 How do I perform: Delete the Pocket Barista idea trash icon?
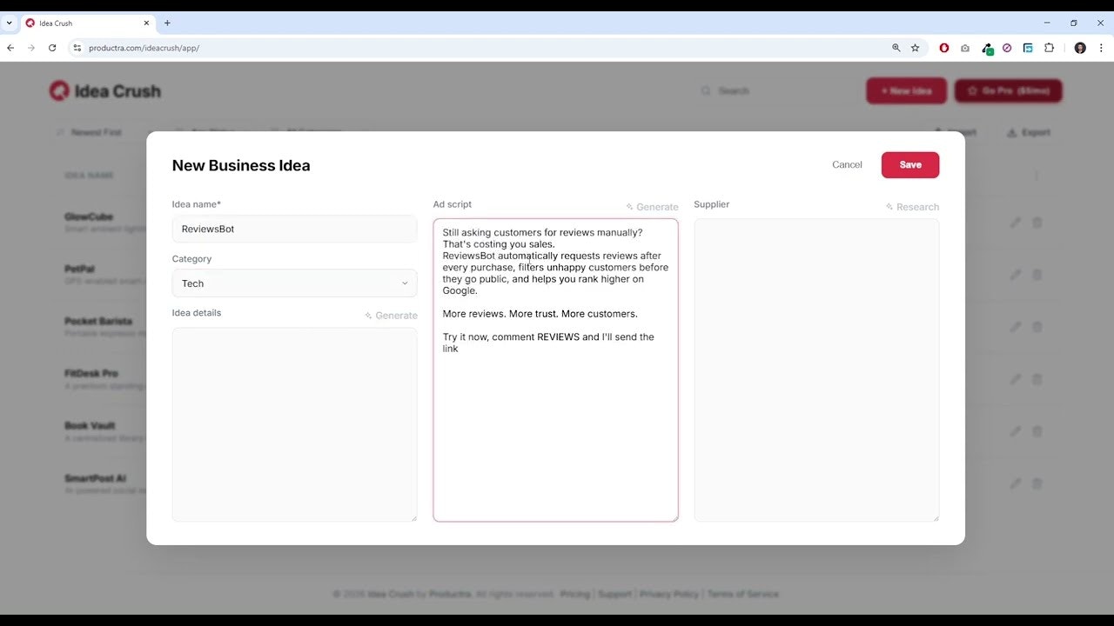(1037, 327)
